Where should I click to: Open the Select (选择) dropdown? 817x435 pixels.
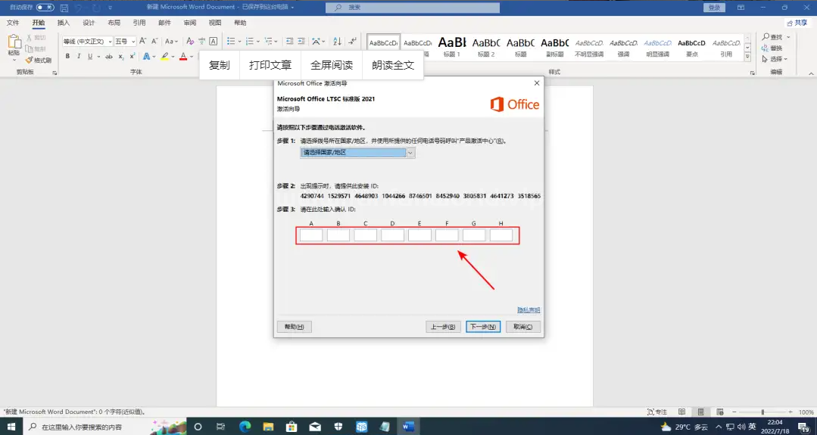pyautogui.click(x=775, y=59)
